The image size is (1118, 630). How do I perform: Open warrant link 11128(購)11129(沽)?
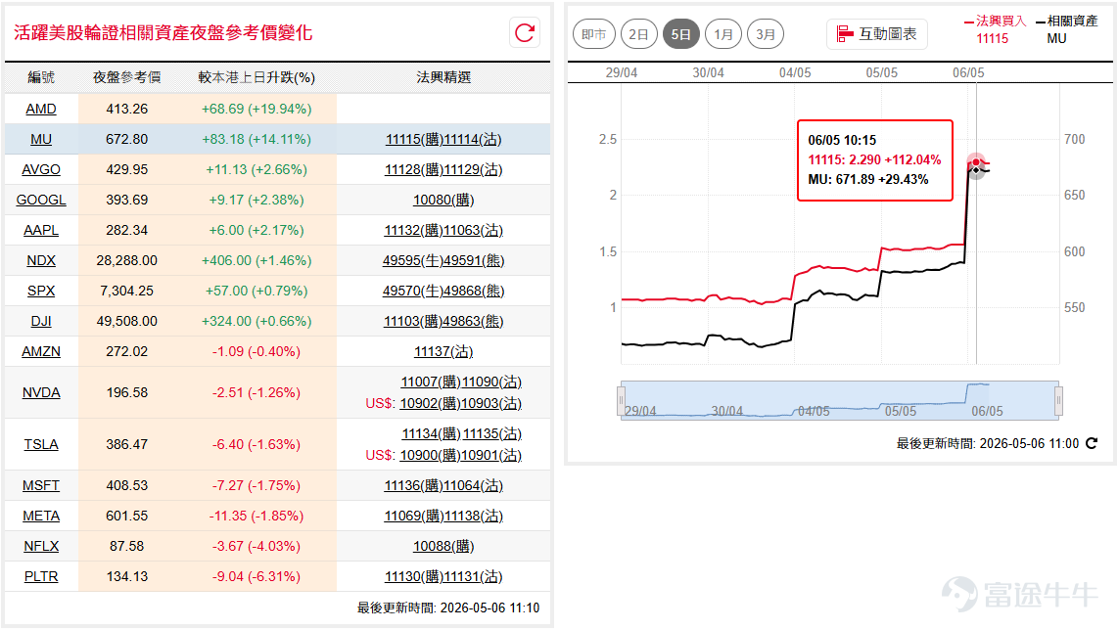tap(443, 169)
